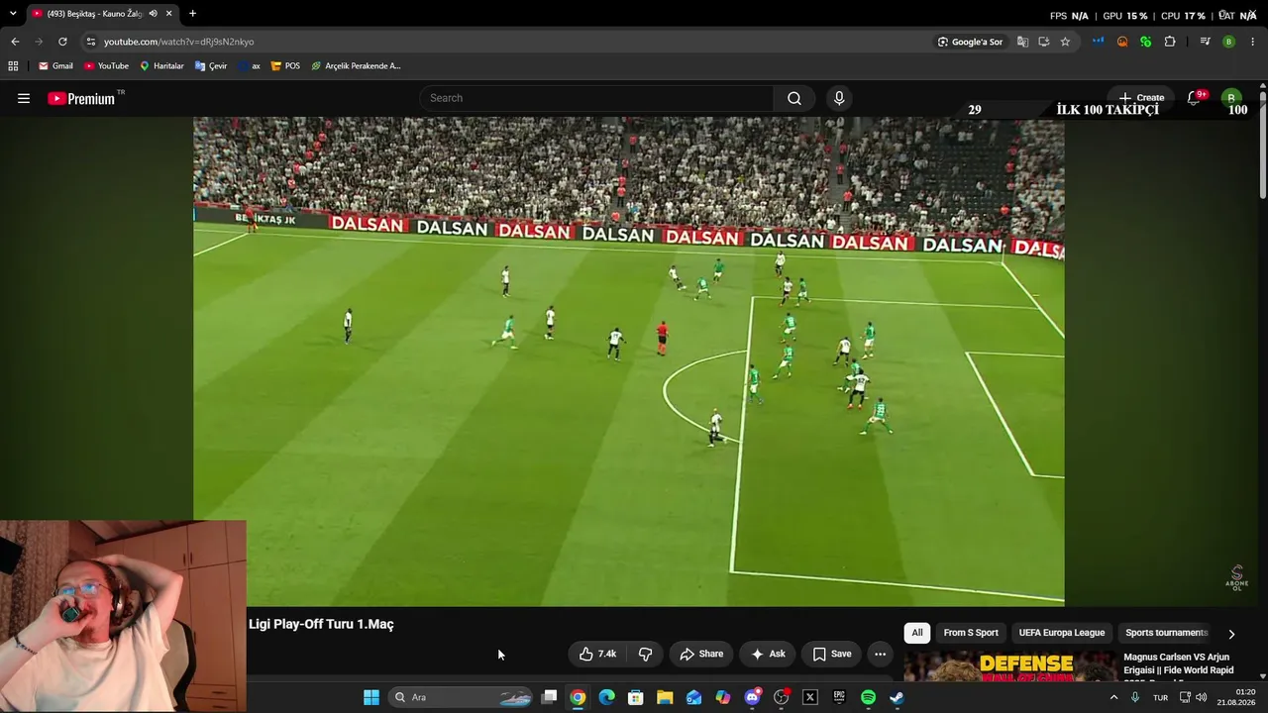Open the Windows Start menu
This screenshot has width=1268, height=713.
(371, 697)
